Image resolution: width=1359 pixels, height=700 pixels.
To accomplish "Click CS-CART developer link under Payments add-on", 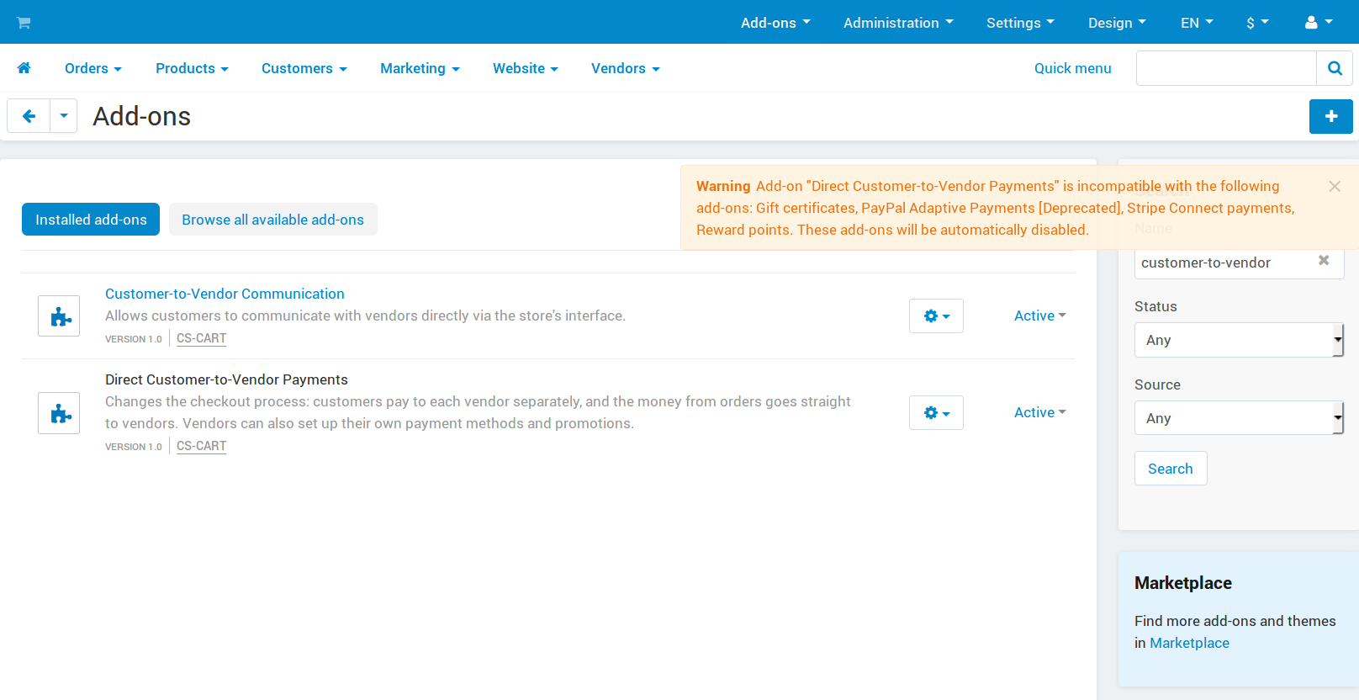I will (201, 446).
